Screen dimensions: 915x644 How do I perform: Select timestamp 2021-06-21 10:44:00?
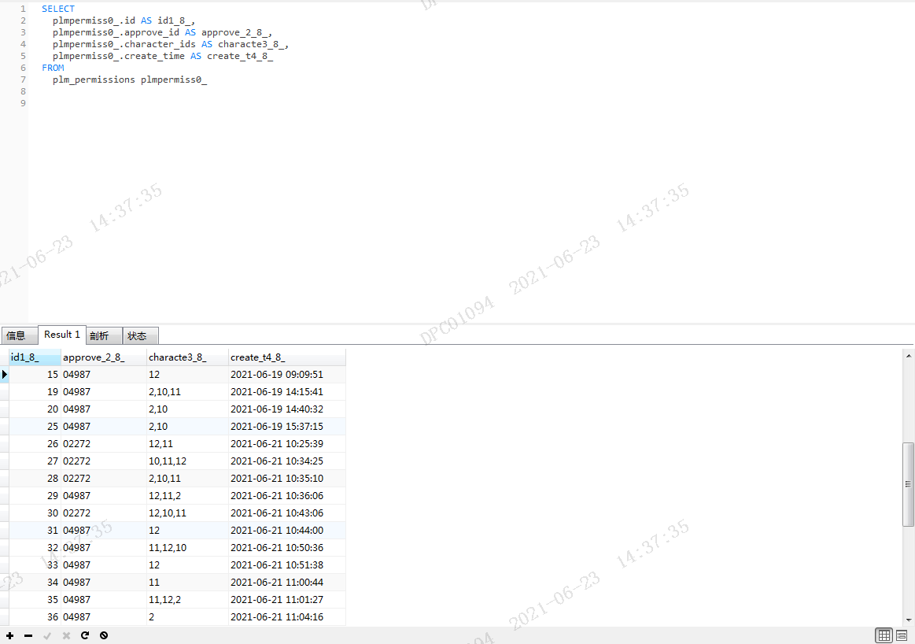pos(286,530)
